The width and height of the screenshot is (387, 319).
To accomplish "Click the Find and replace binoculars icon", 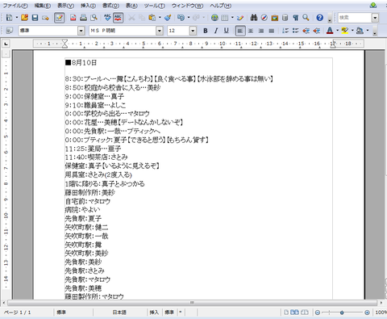I will click(x=254, y=18).
